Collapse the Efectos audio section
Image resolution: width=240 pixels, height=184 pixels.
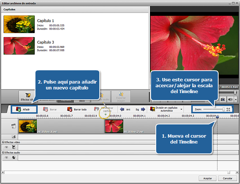3,152
